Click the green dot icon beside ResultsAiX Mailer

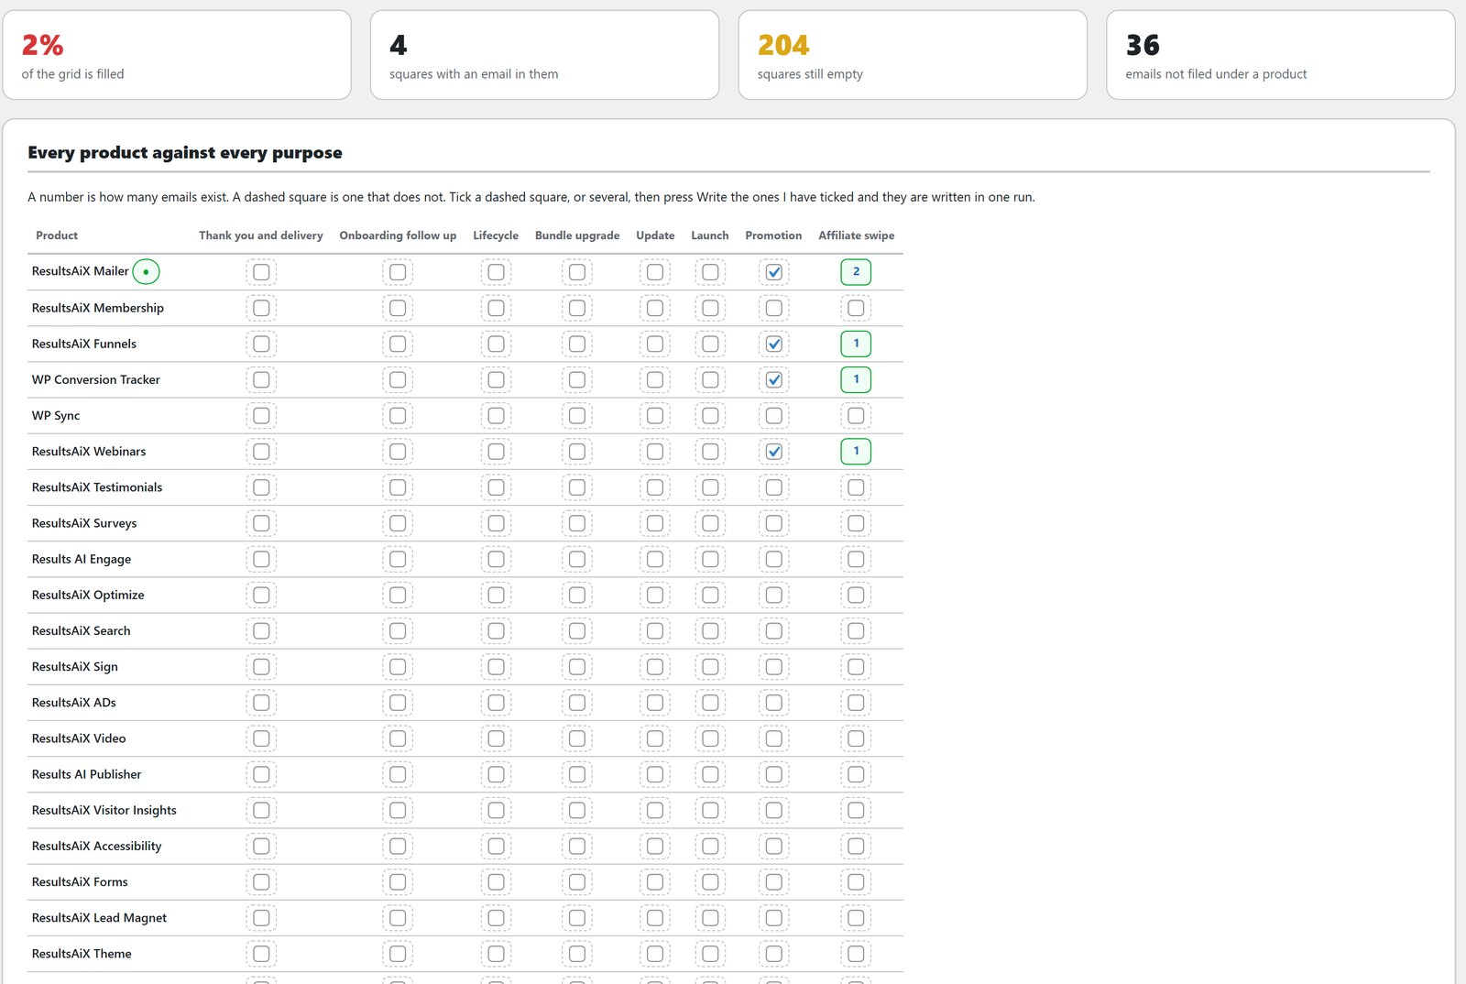pyautogui.click(x=146, y=271)
